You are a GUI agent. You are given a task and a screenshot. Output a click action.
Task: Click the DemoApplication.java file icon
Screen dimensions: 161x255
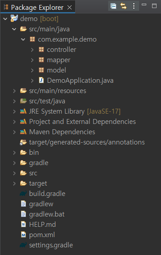point(41,81)
